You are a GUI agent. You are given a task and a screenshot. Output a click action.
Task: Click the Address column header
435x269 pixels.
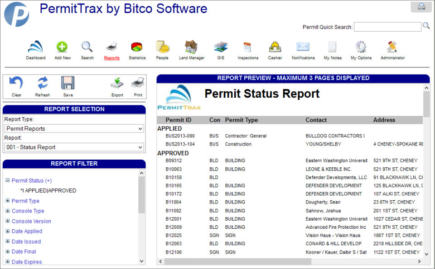point(384,120)
